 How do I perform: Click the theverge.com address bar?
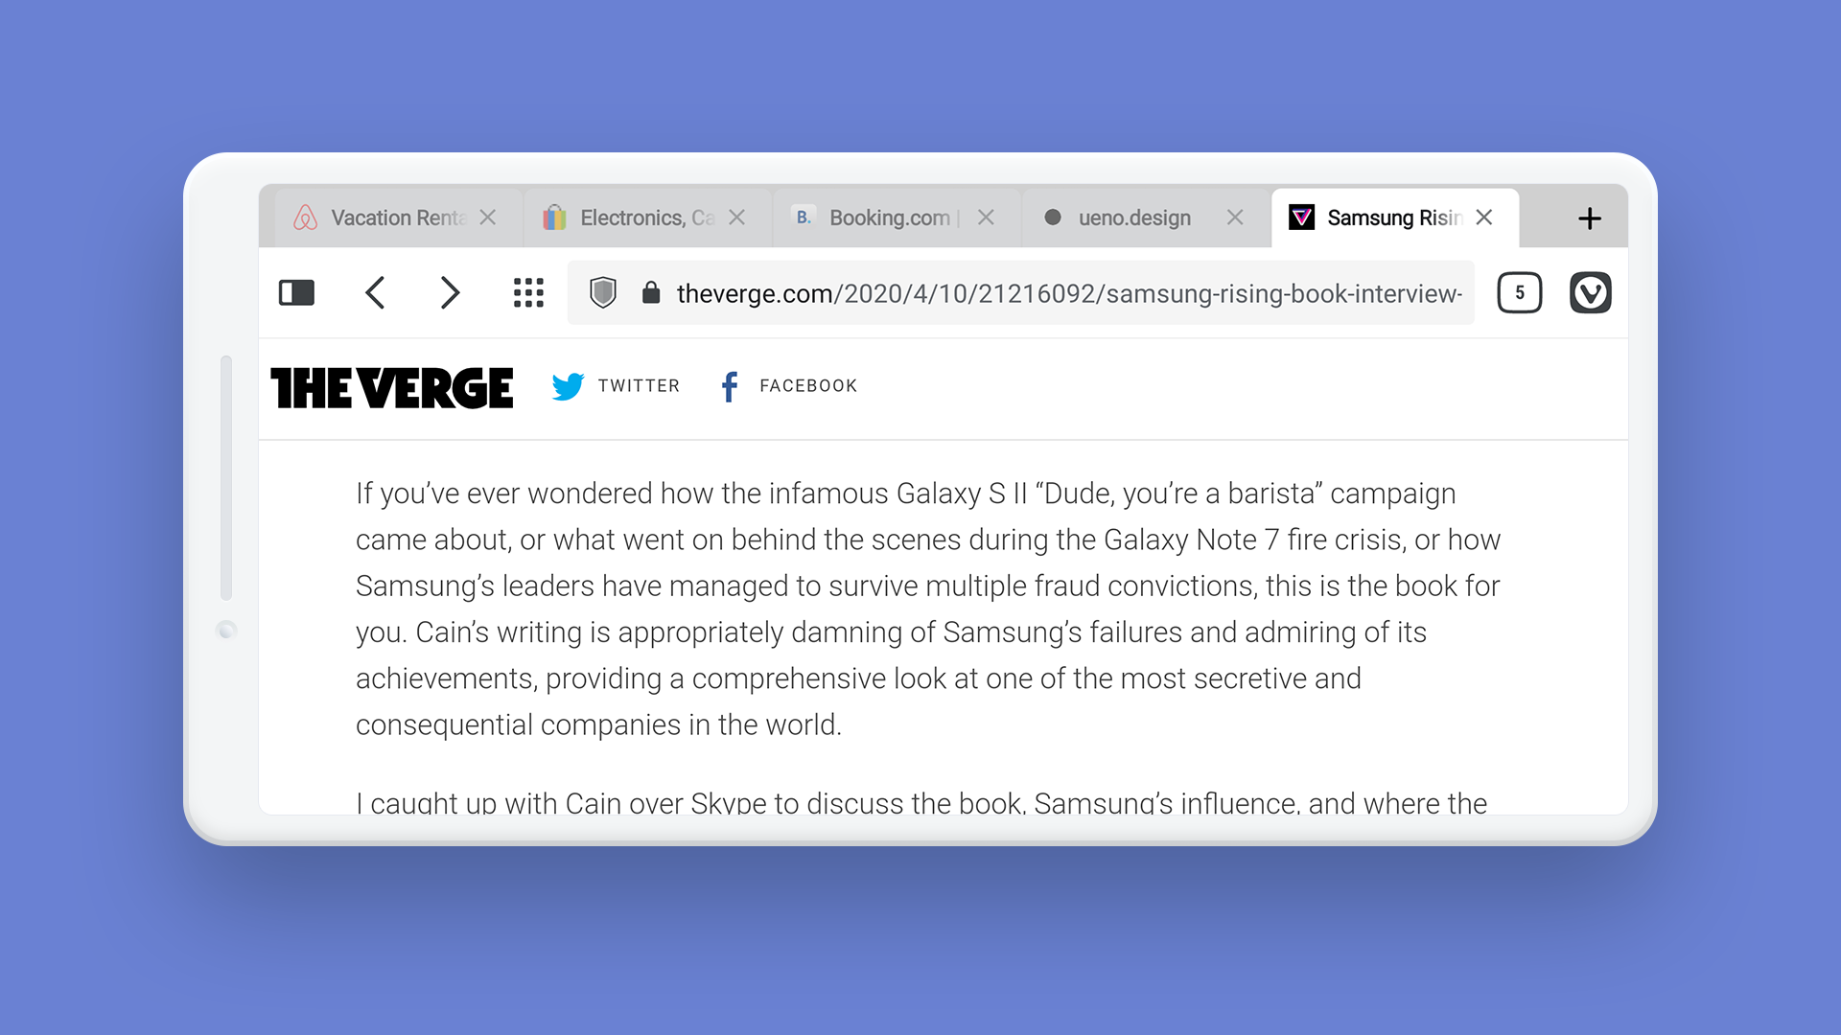(x=1021, y=293)
